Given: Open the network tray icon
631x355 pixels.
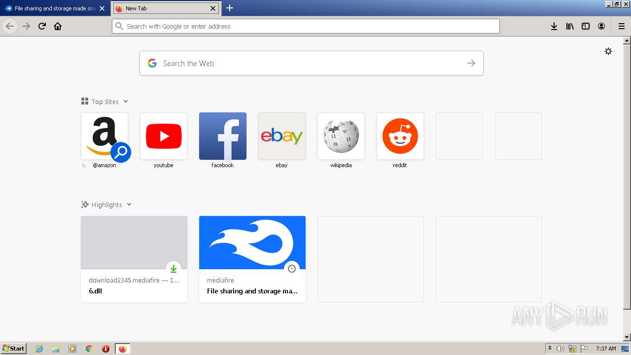Looking at the screenshot, I should pyautogui.click(x=572, y=349).
